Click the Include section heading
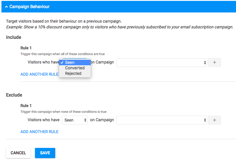This screenshot has width=236, height=163. pos(14,37)
